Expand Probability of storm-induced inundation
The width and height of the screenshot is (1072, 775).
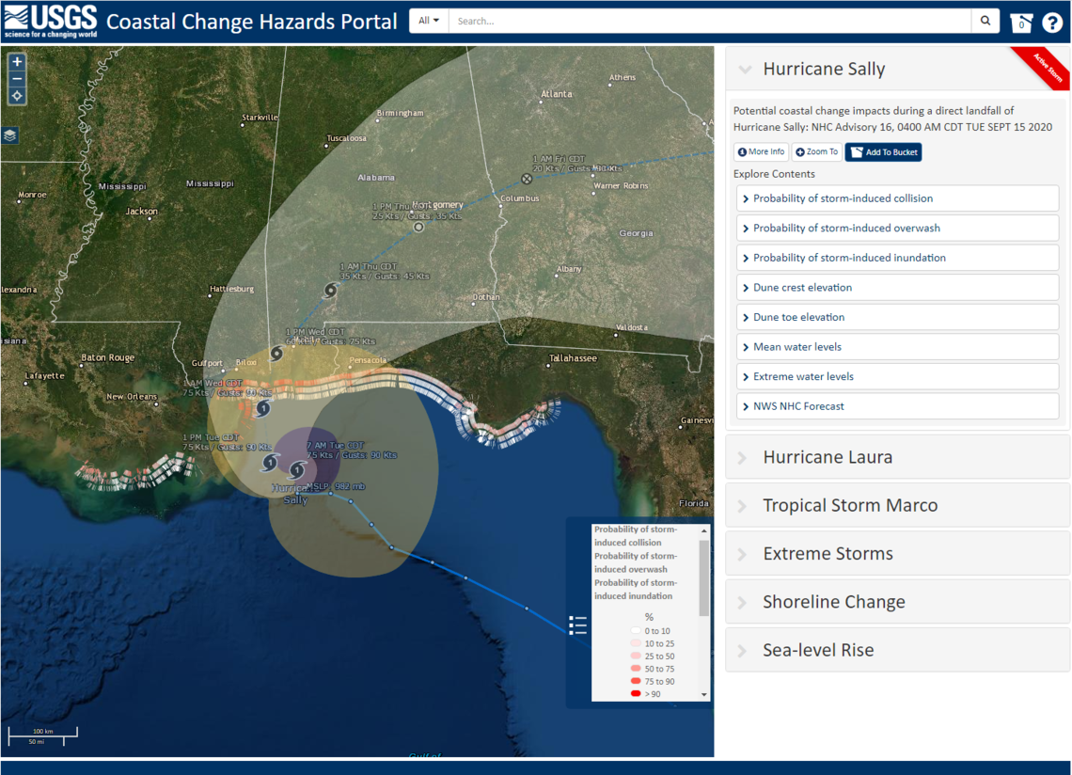tap(898, 258)
